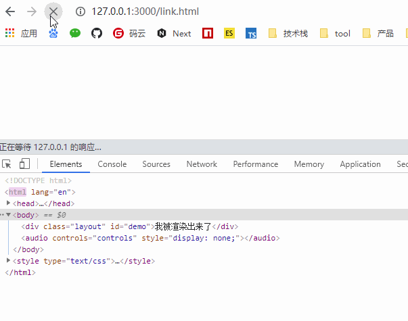Select the closing </body> tag
The image size is (408, 321).
(x=28, y=249)
